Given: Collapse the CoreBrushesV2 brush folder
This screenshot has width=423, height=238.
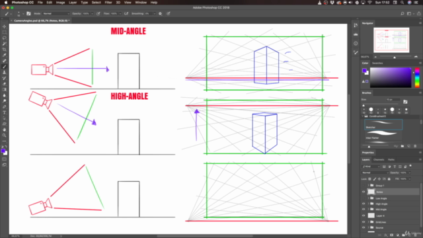Looking at the screenshot, I should [x=363, y=116].
